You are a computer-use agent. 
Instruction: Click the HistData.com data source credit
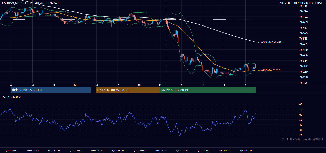[x=303, y=139]
